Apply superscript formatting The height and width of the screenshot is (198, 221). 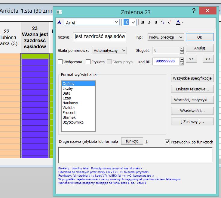pyautogui.click(x=169, y=22)
